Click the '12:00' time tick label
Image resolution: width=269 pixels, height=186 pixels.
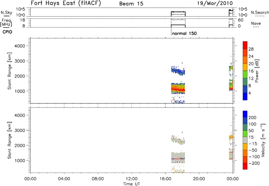131,179
